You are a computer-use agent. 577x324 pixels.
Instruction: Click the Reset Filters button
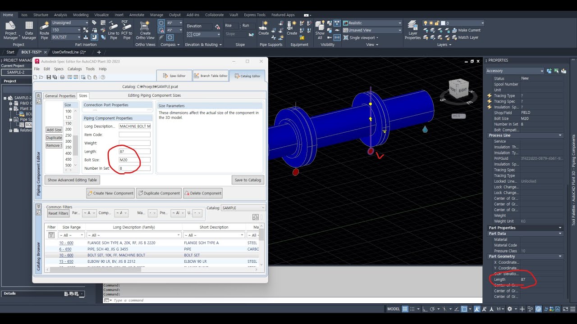click(x=58, y=213)
